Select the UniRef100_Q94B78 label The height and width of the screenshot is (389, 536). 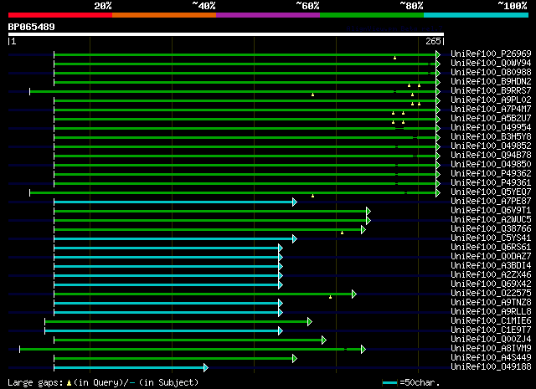(x=491, y=155)
